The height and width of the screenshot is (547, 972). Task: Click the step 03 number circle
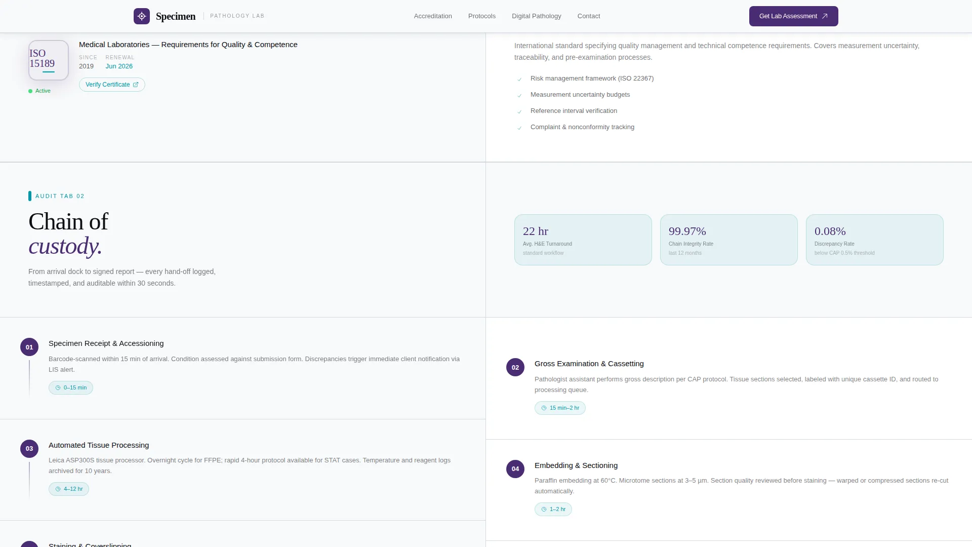click(29, 449)
